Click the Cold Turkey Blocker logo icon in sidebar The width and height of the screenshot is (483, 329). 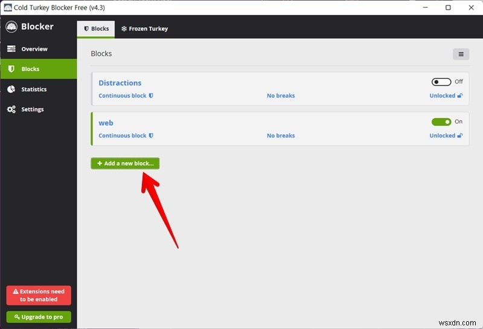point(11,27)
